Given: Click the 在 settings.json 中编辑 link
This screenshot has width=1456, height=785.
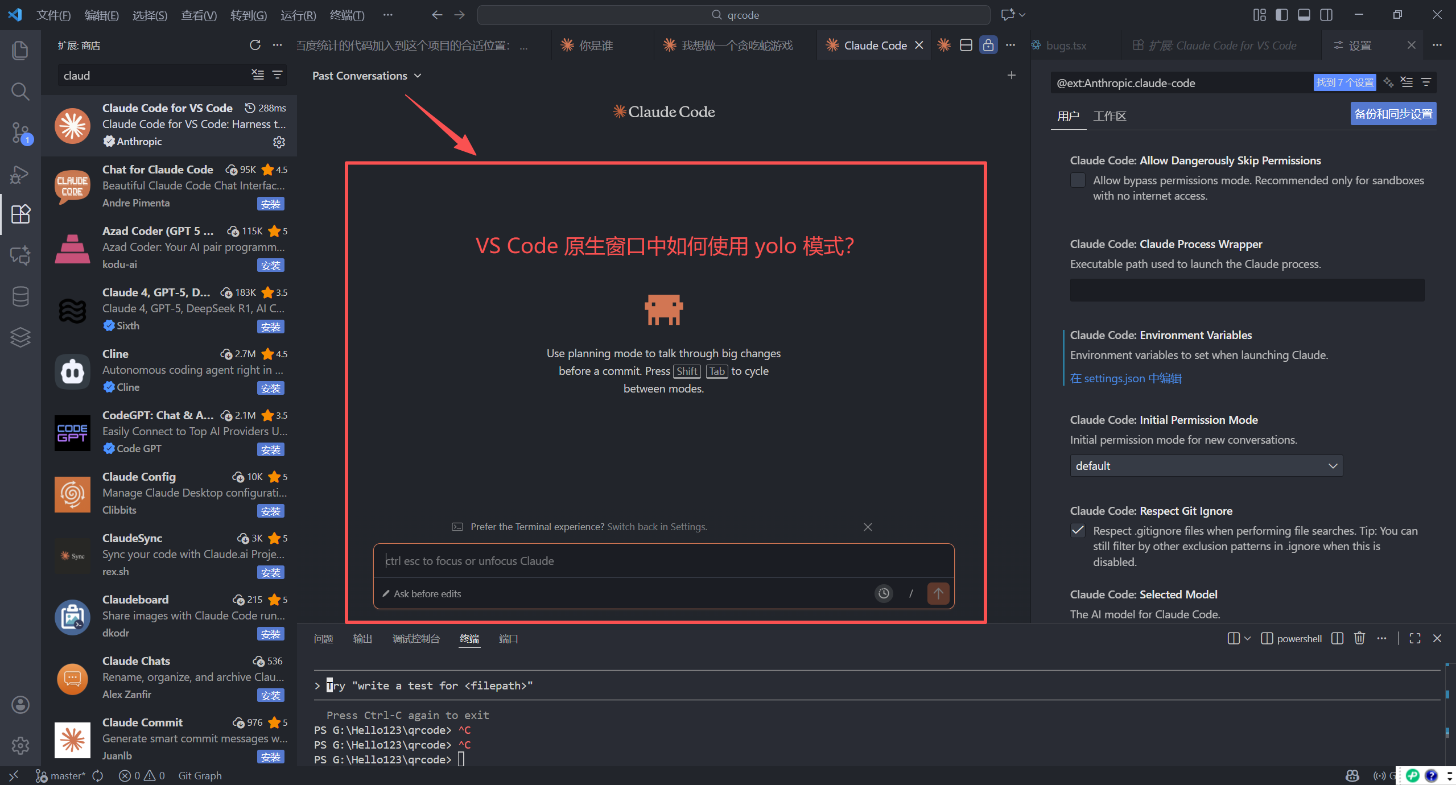Looking at the screenshot, I should (x=1125, y=378).
